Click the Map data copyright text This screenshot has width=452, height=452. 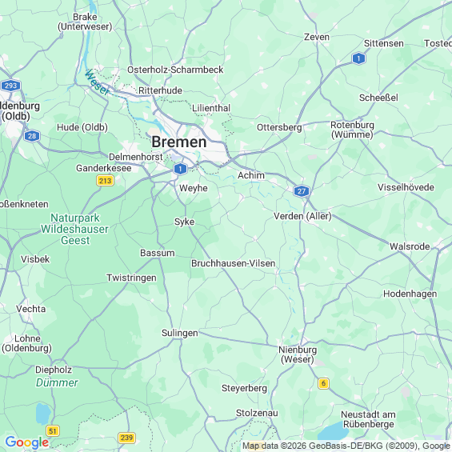[x=346, y=446]
